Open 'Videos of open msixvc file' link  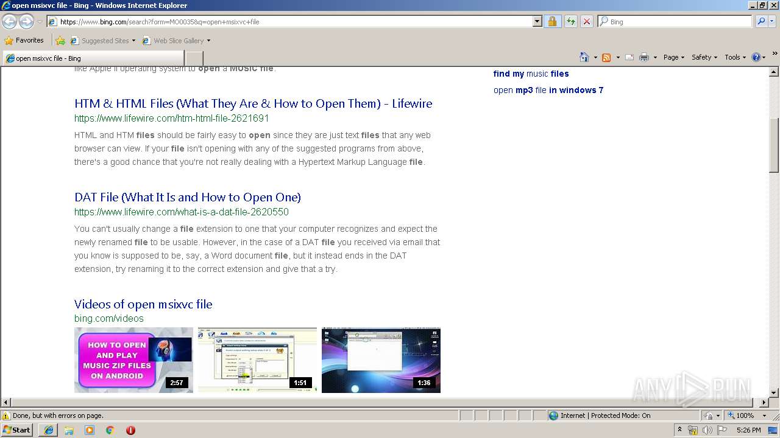[x=143, y=304]
